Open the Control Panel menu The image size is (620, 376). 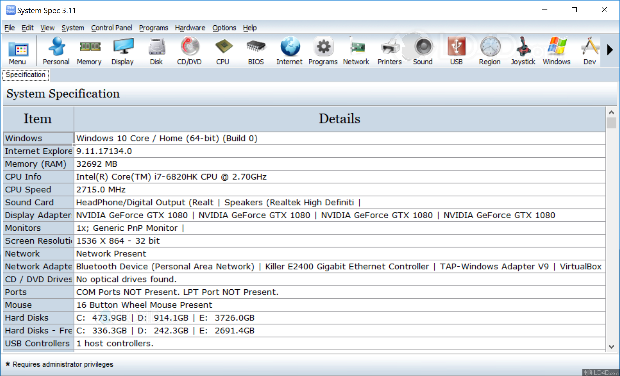pyautogui.click(x=112, y=28)
